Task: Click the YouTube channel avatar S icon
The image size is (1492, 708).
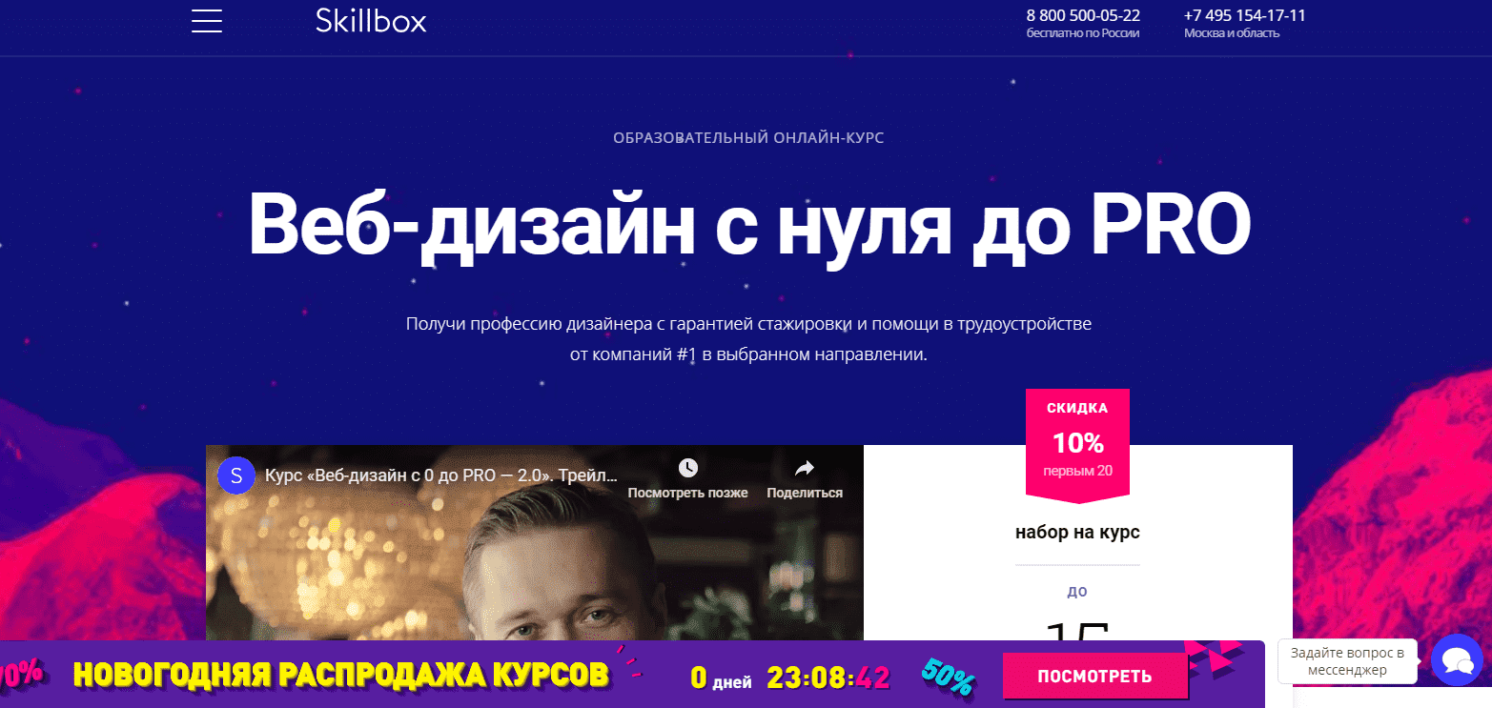Action: click(x=236, y=475)
